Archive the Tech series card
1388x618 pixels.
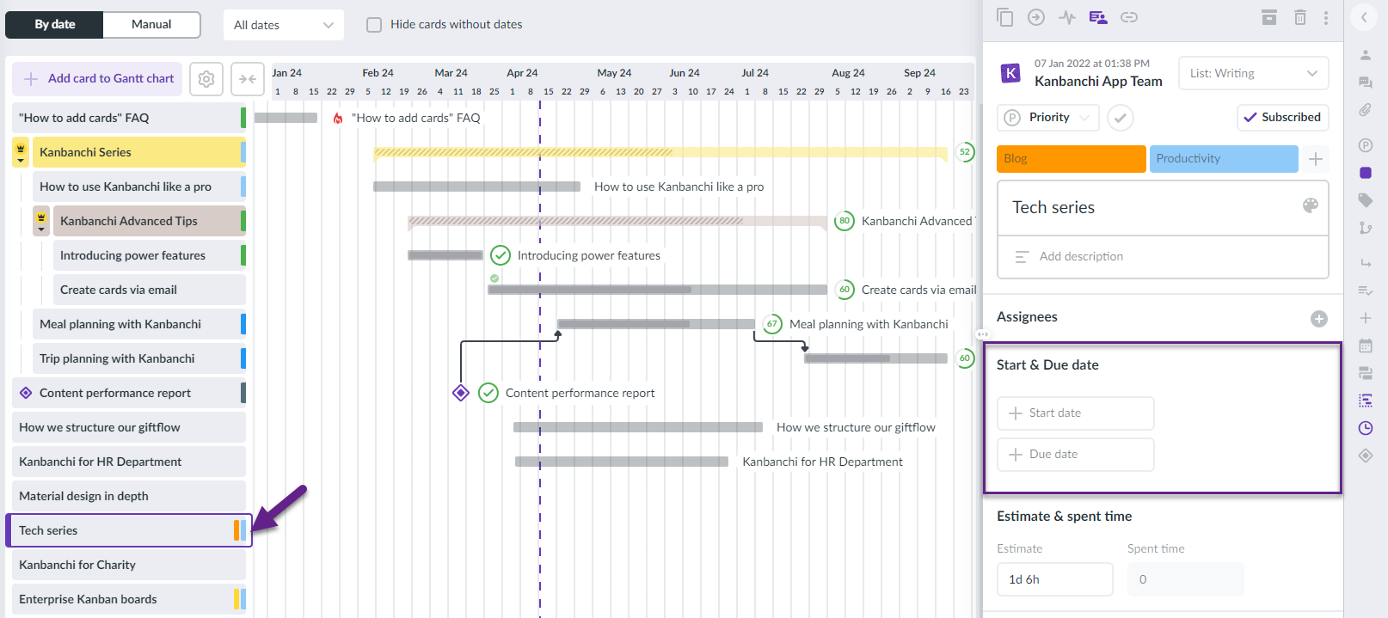pos(1269,17)
